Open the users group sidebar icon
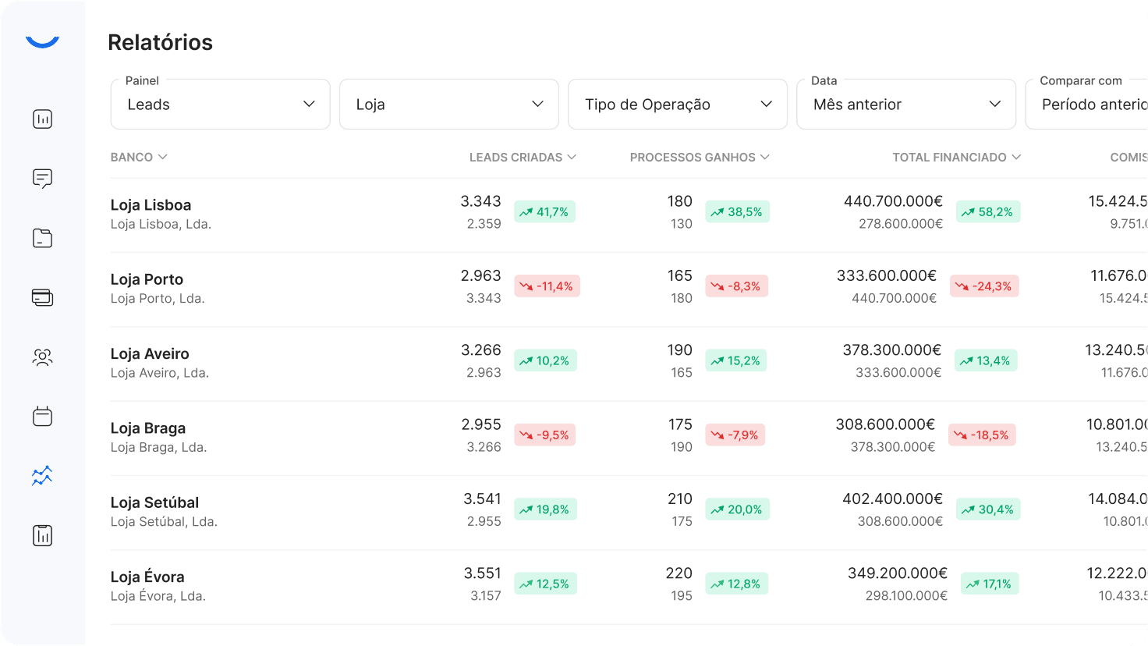This screenshot has width=1148, height=646. point(42,357)
